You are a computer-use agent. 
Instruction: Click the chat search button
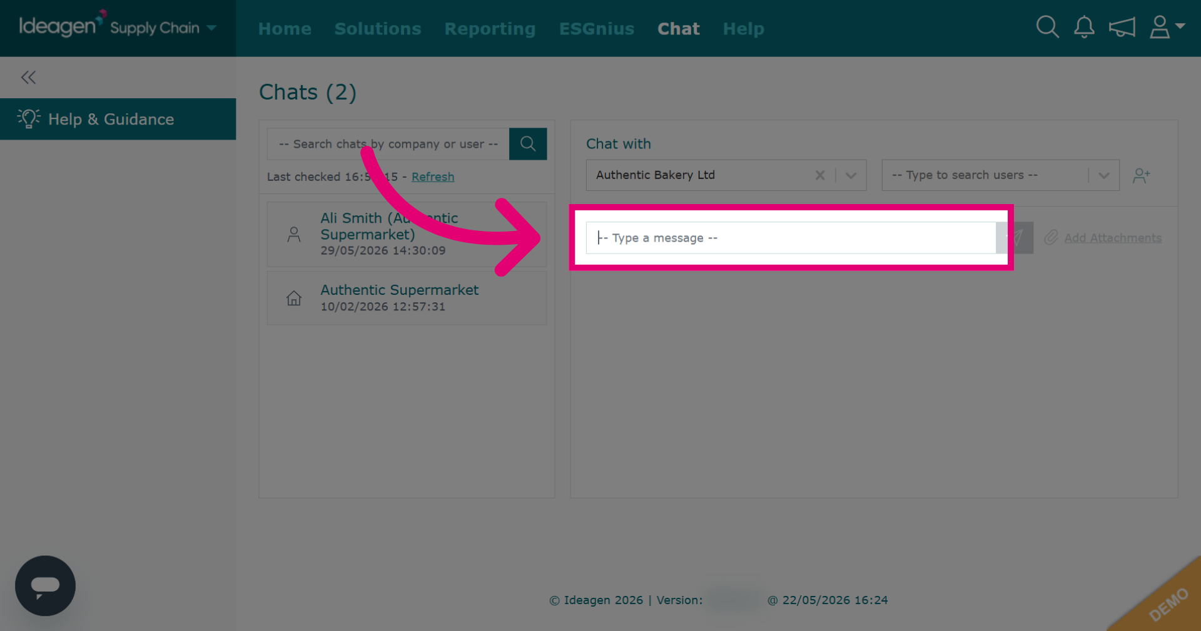pyautogui.click(x=528, y=144)
